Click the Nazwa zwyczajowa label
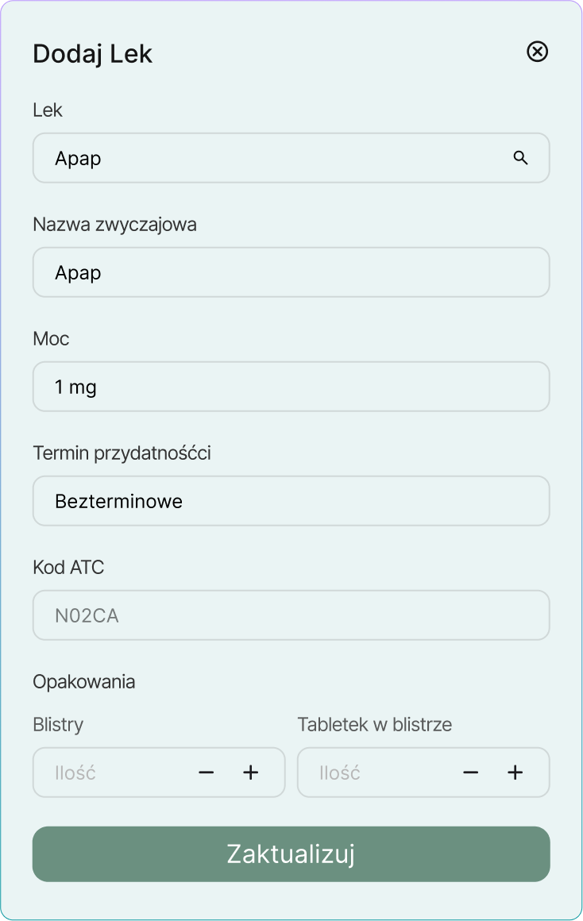 point(114,225)
